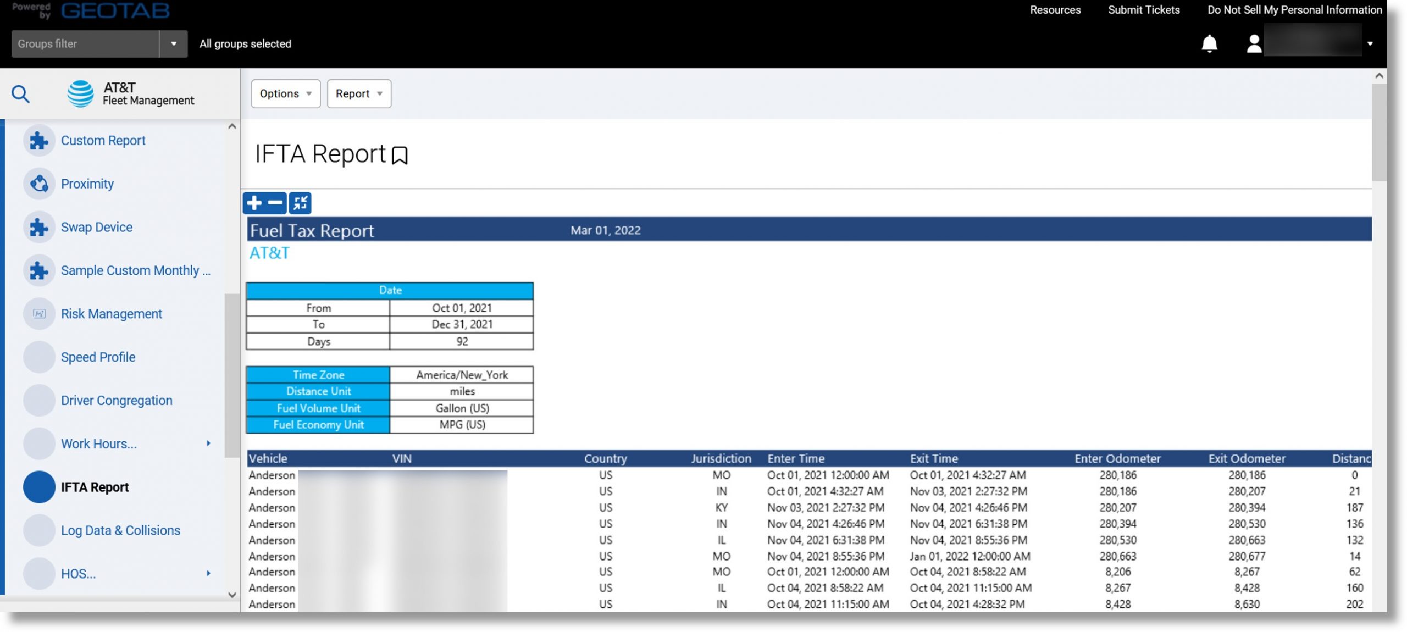Click the 'Dec 31, 2021' To date cell

point(462,324)
